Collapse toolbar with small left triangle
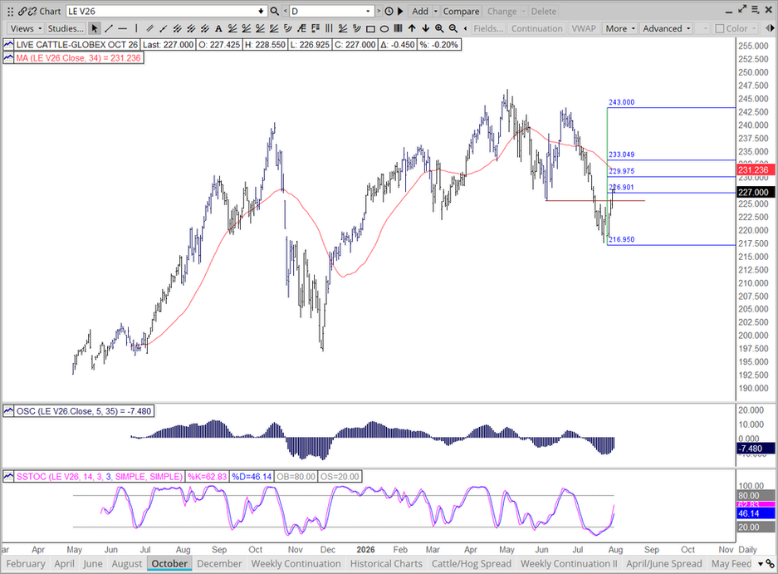This screenshot has width=778, height=574. (466, 28)
